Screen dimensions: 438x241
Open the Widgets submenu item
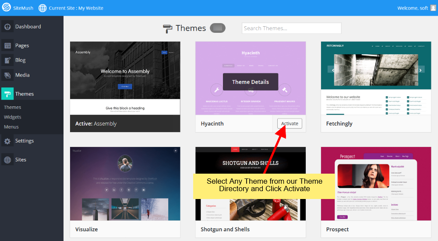[13, 117]
